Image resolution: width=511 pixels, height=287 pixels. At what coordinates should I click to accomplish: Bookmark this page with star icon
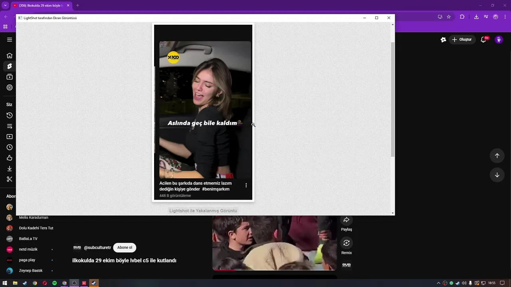click(x=449, y=17)
